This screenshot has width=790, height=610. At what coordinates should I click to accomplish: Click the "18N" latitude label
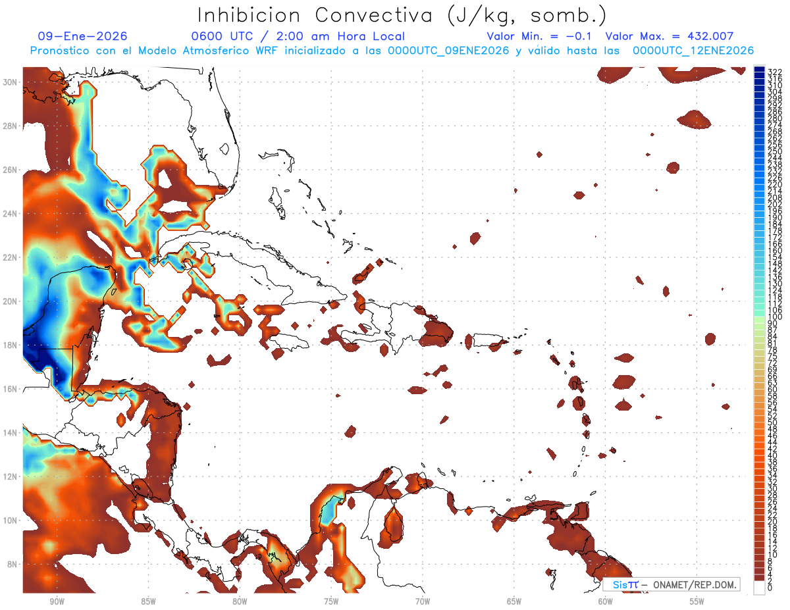point(10,345)
